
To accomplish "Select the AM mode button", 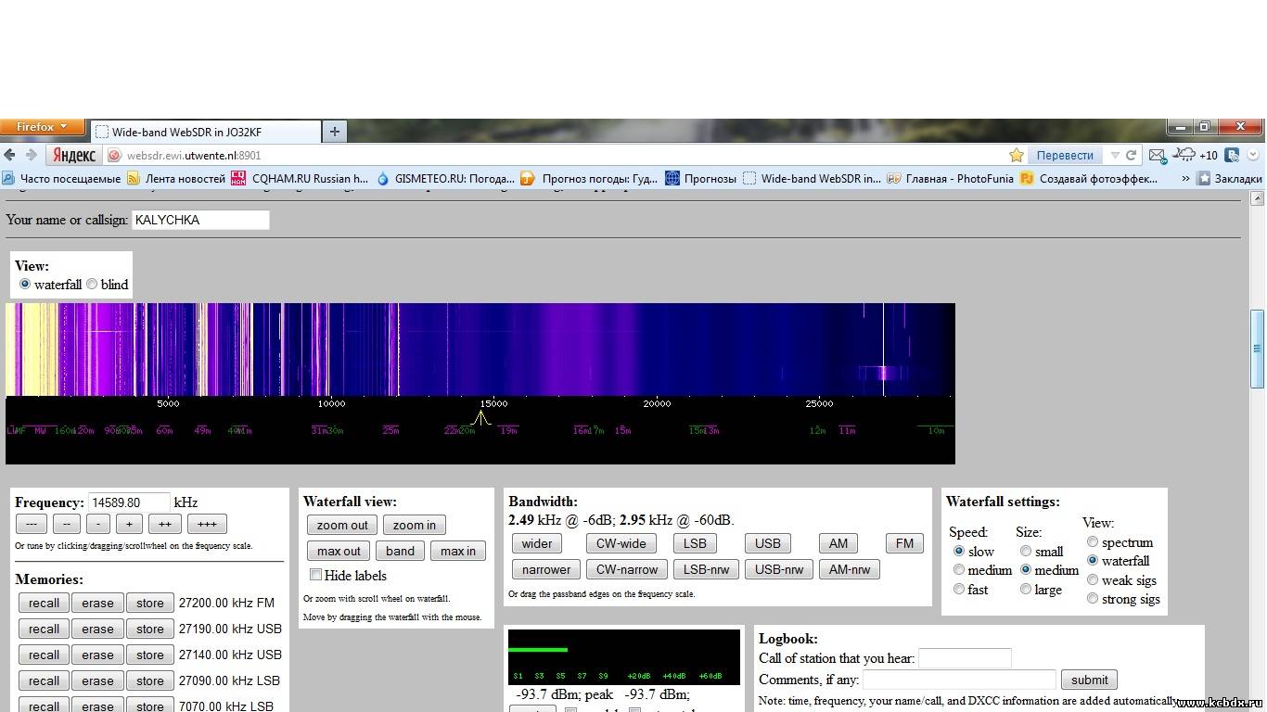I will [838, 543].
